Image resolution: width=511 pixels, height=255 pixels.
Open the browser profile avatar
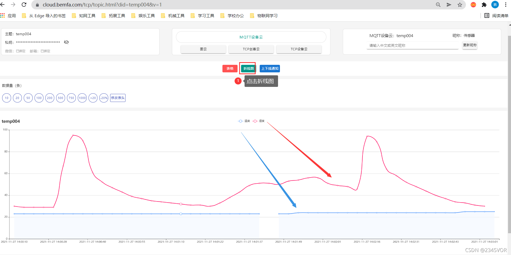[495, 5]
